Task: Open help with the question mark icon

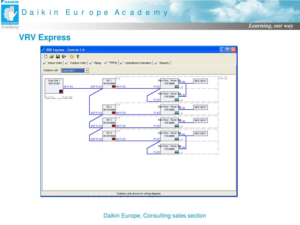Action: point(78,57)
